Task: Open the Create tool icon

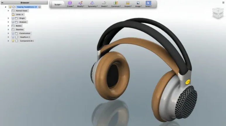Action: (70, 3)
